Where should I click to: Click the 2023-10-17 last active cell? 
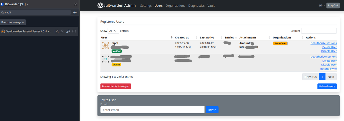coord(208,45)
